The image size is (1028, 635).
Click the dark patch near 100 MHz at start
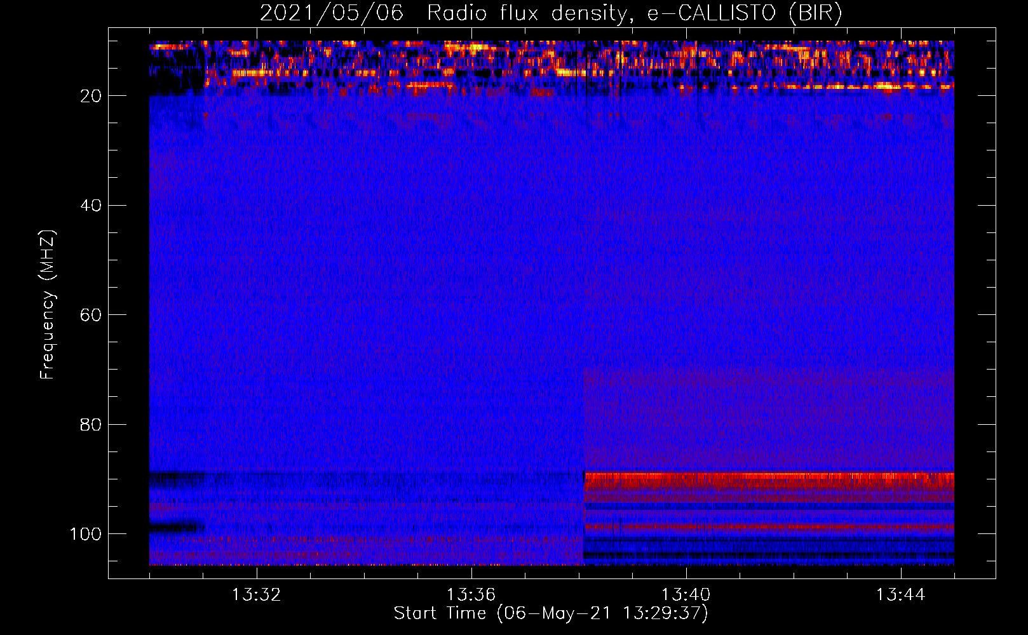[x=176, y=527]
